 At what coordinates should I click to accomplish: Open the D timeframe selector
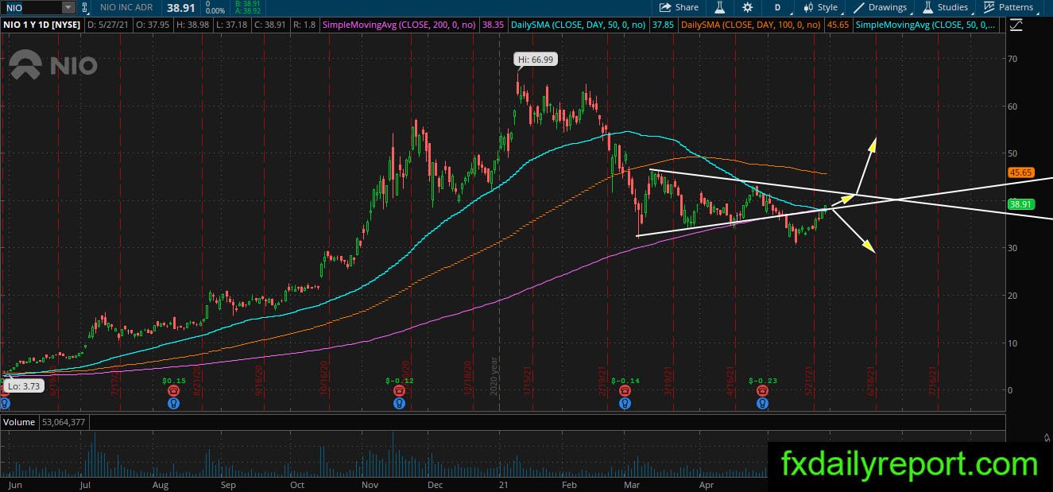(777, 7)
